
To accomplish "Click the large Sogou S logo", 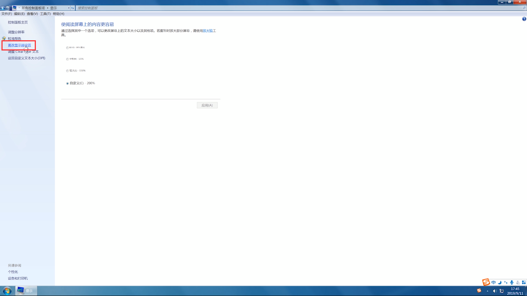I will [x=486, y=282].
